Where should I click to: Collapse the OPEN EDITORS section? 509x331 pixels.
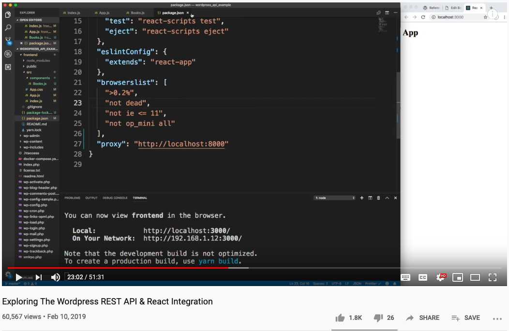pyautogui.click(x=30, y=20)
